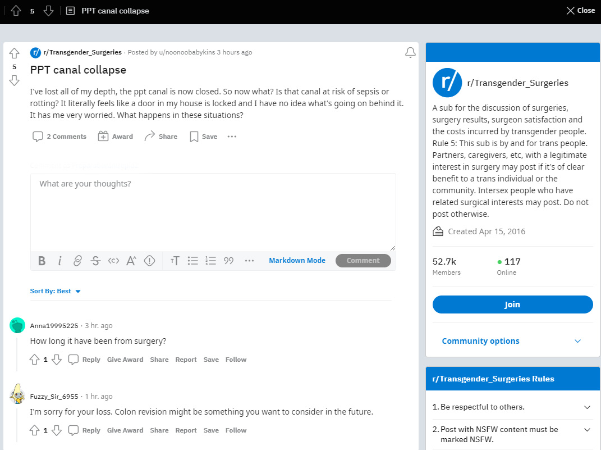
Task: Expand the 'Be respectful to others' rule
Action: coord(512,407)
